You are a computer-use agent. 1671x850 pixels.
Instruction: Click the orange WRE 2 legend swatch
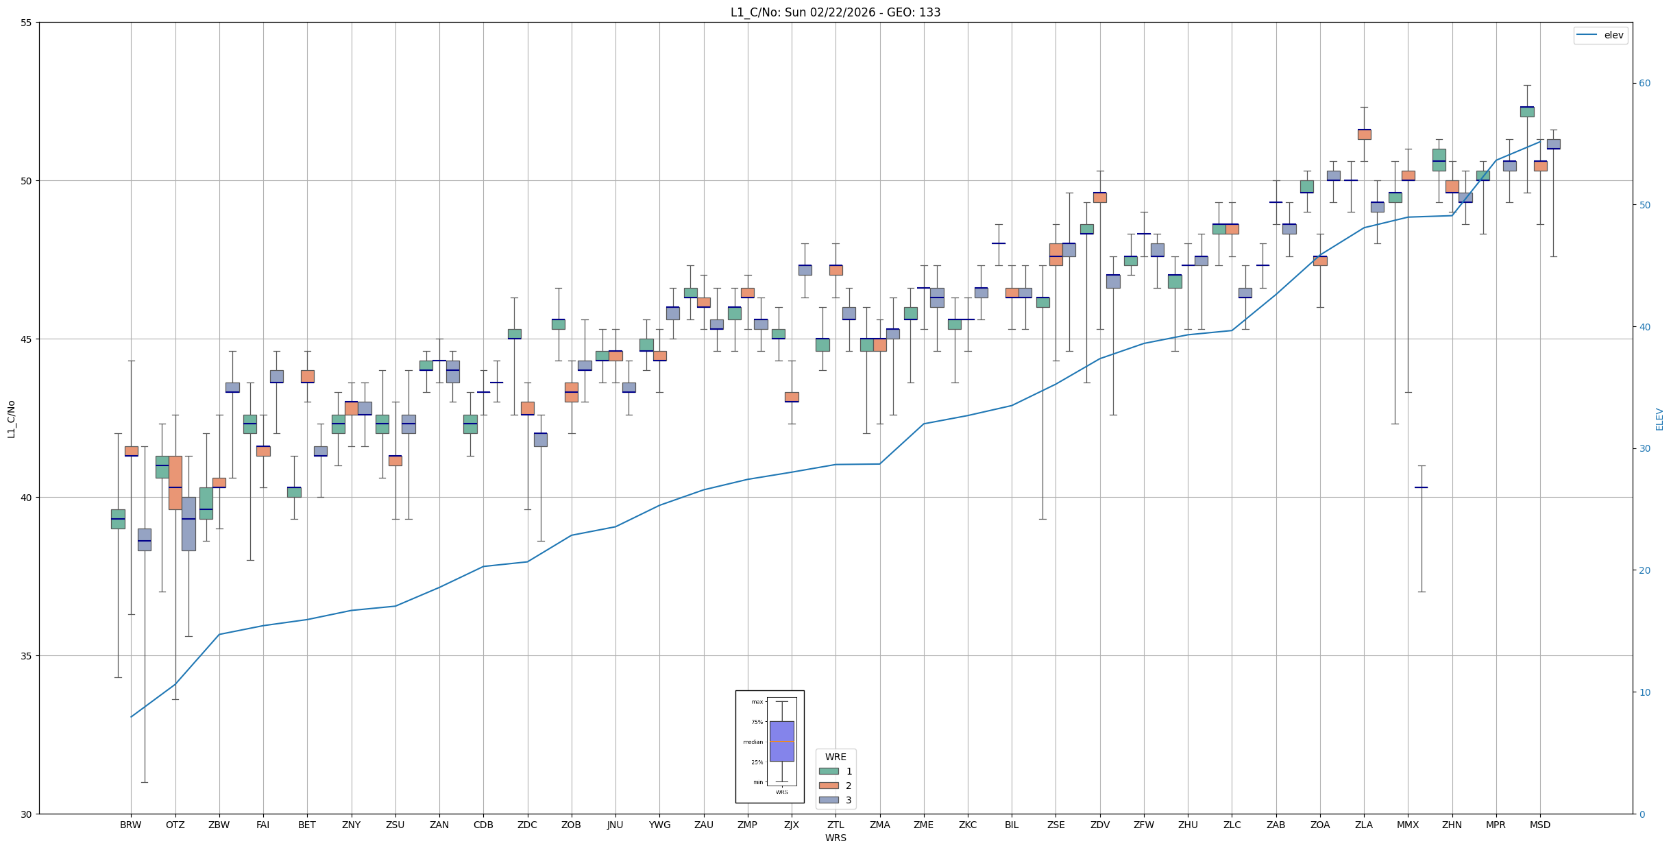(x=828, y=786)
